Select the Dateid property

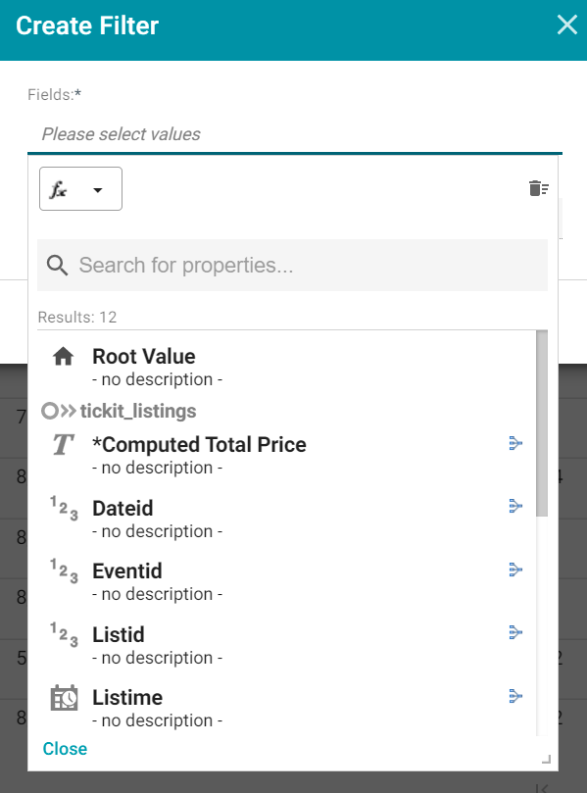122,509
